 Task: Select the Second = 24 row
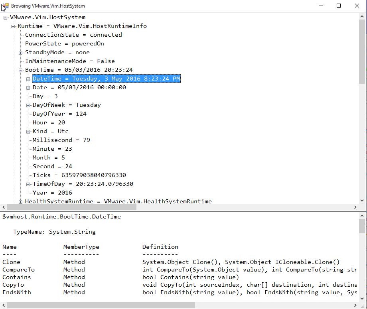click(x=52, y=166)
